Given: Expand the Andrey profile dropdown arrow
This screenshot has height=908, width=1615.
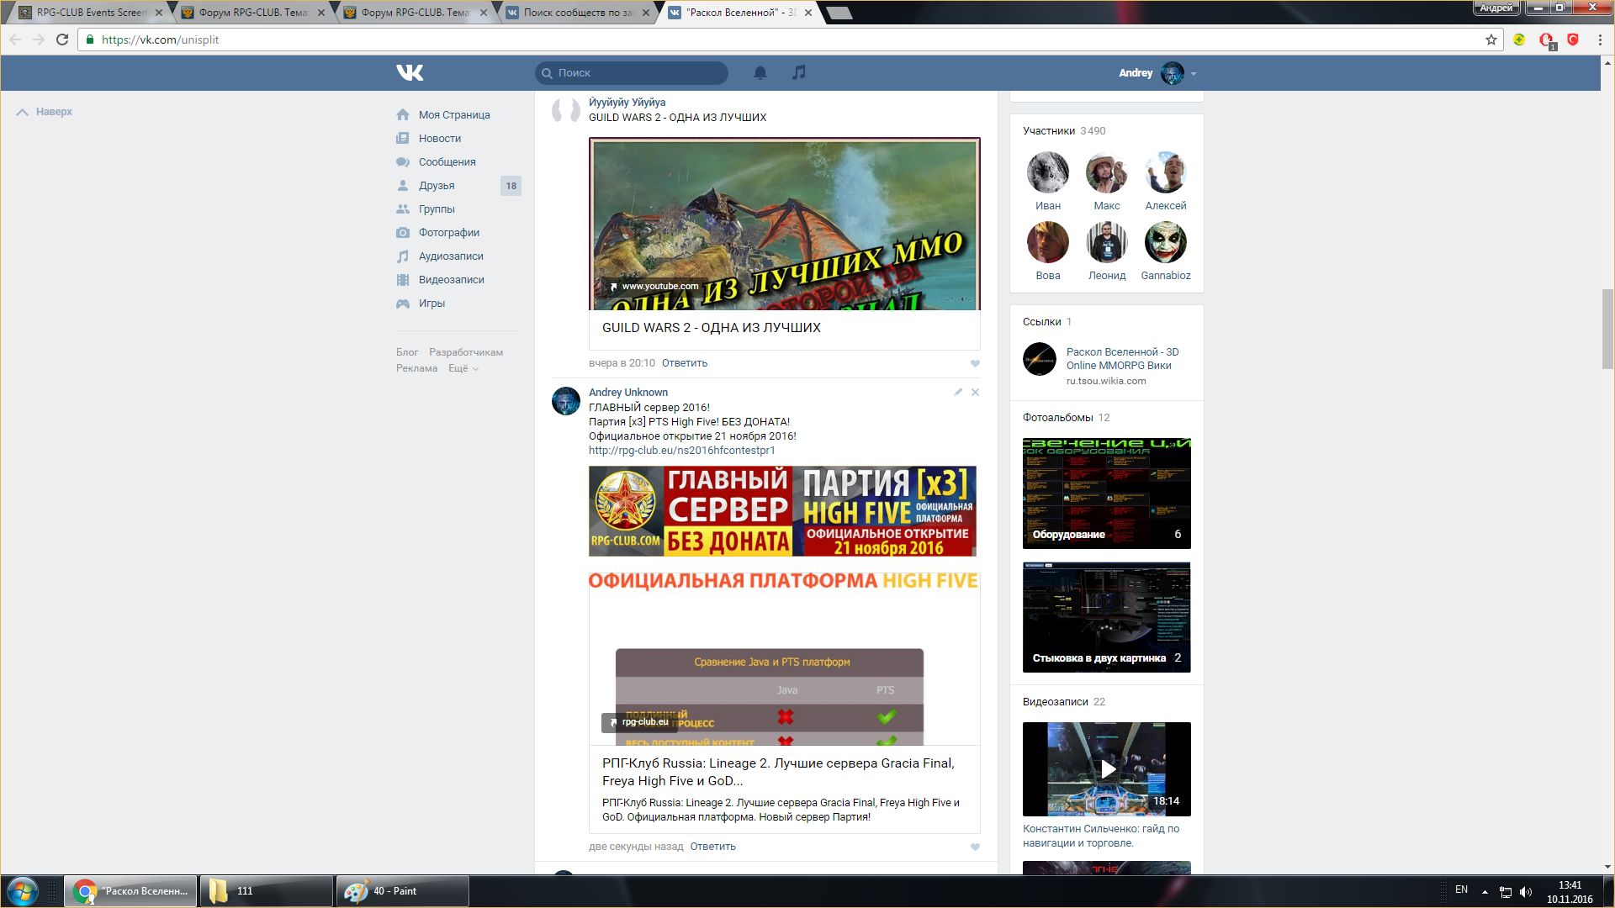Looking at the screenshot, I should pos(1193,74).
